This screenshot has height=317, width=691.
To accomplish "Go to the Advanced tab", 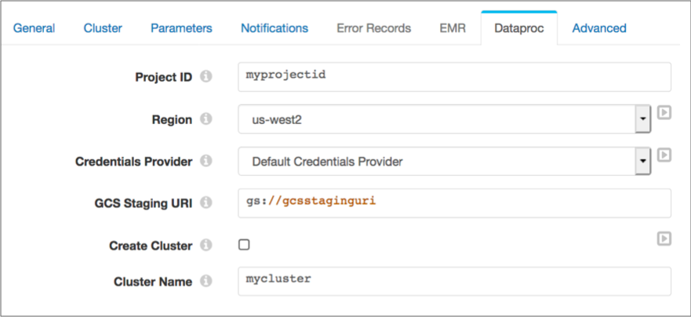I will click(x=599, y=28).
